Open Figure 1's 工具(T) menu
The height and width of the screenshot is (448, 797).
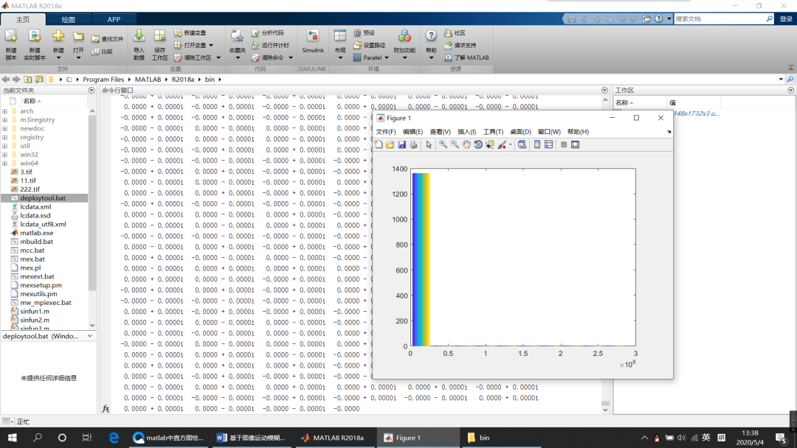[493, 132]
